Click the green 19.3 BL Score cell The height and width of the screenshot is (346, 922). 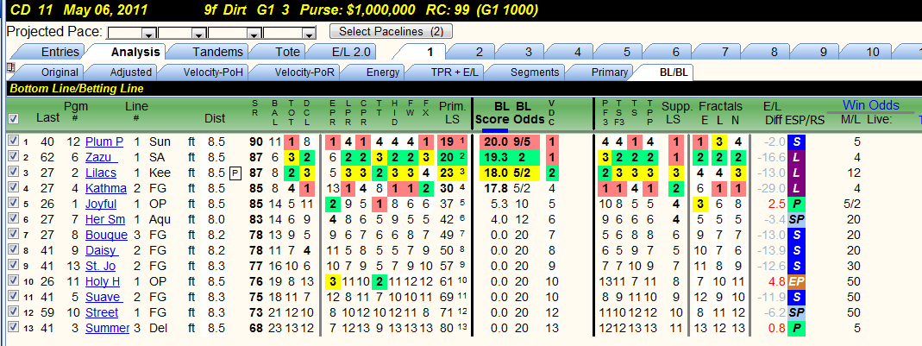(494, 157)
